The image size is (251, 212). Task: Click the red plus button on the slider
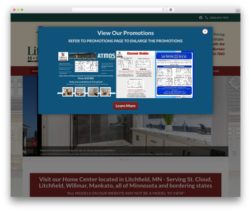pyautogui.click(x=34, y=143)
